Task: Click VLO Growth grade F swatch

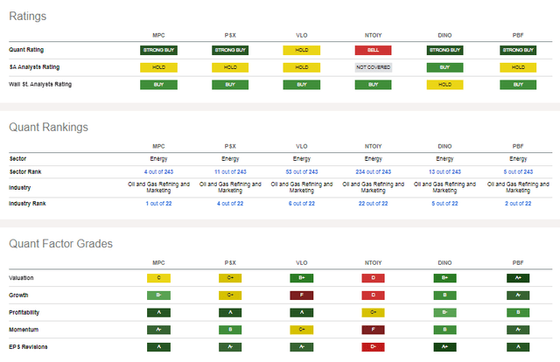Action: 301,296
